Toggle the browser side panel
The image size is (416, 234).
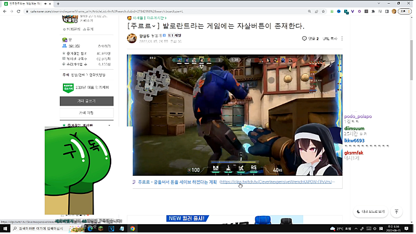click(387, 11)
